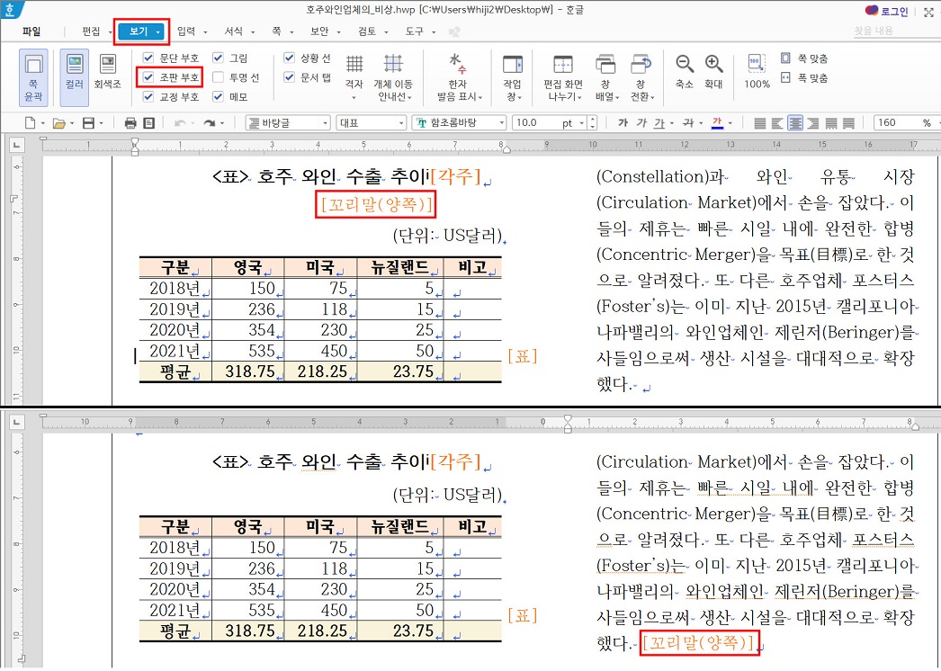941x671 pixels.
Task: Click 폭 맞춤 fit width button
Action: 804,77
